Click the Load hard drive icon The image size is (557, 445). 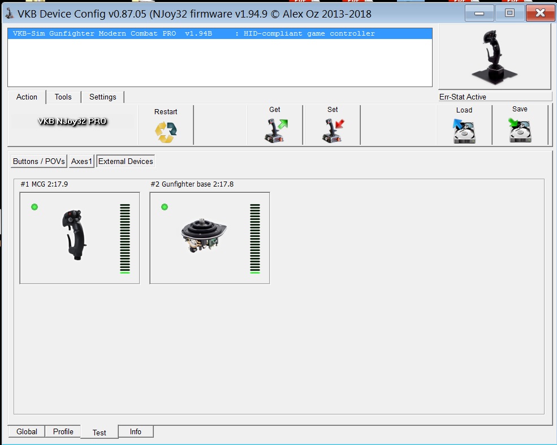click(x=464, y=131)
